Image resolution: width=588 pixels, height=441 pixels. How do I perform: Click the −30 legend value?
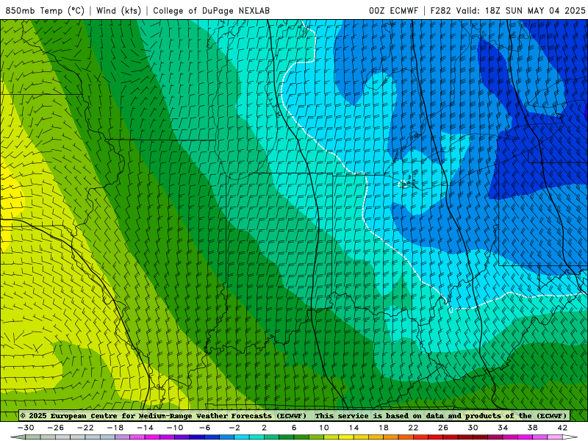[x=26, y=428]
